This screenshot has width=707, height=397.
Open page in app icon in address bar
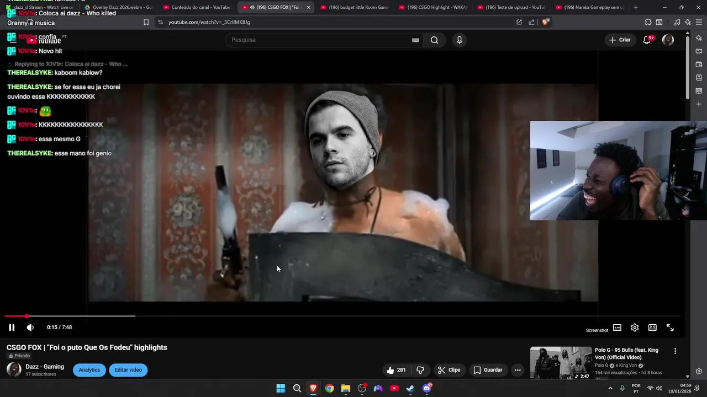point(519,22)
